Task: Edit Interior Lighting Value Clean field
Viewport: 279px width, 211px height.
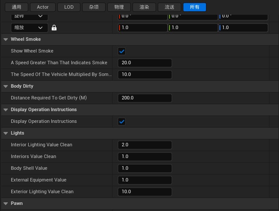Action: pos(145,145)
